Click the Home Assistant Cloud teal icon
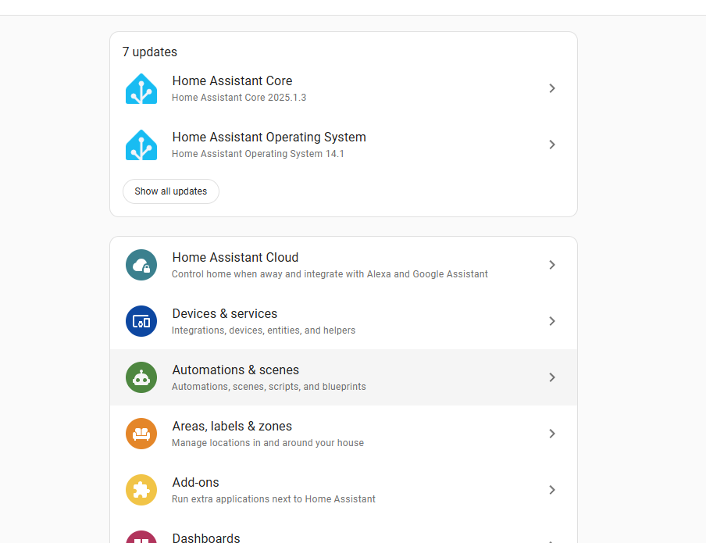Screen dimensions: 706x543 [141, 265]
